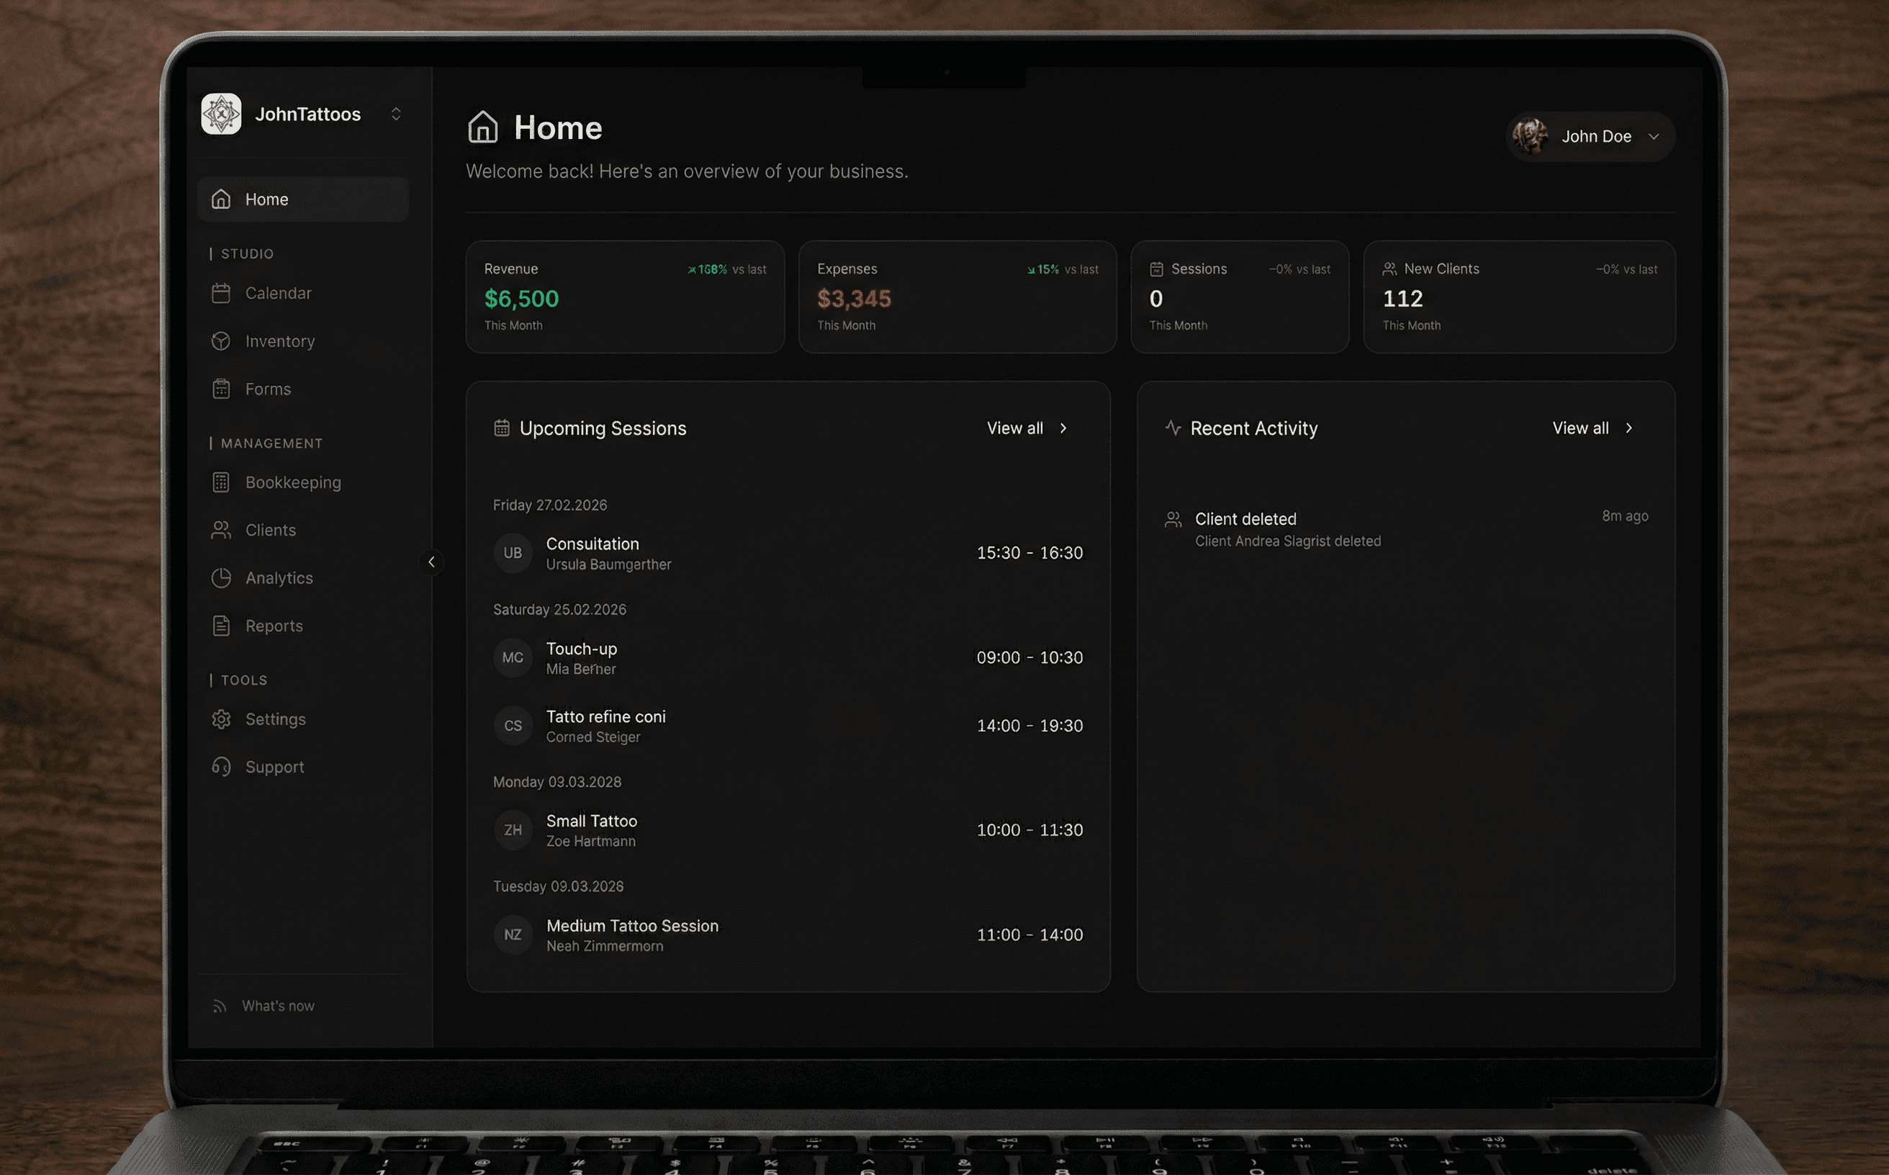1889x1175 pixels.
Task: Open the Support headset icon
Action: (x=222, y=767)
